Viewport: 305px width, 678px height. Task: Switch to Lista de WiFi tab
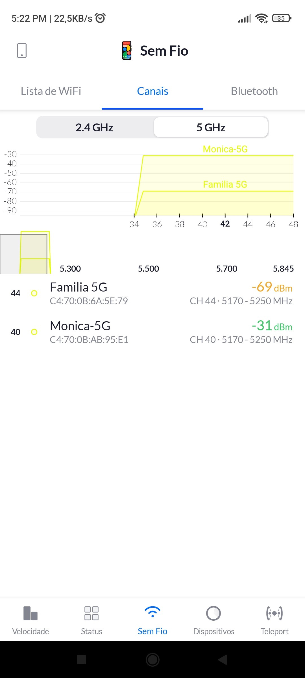(x=51, y=91)
